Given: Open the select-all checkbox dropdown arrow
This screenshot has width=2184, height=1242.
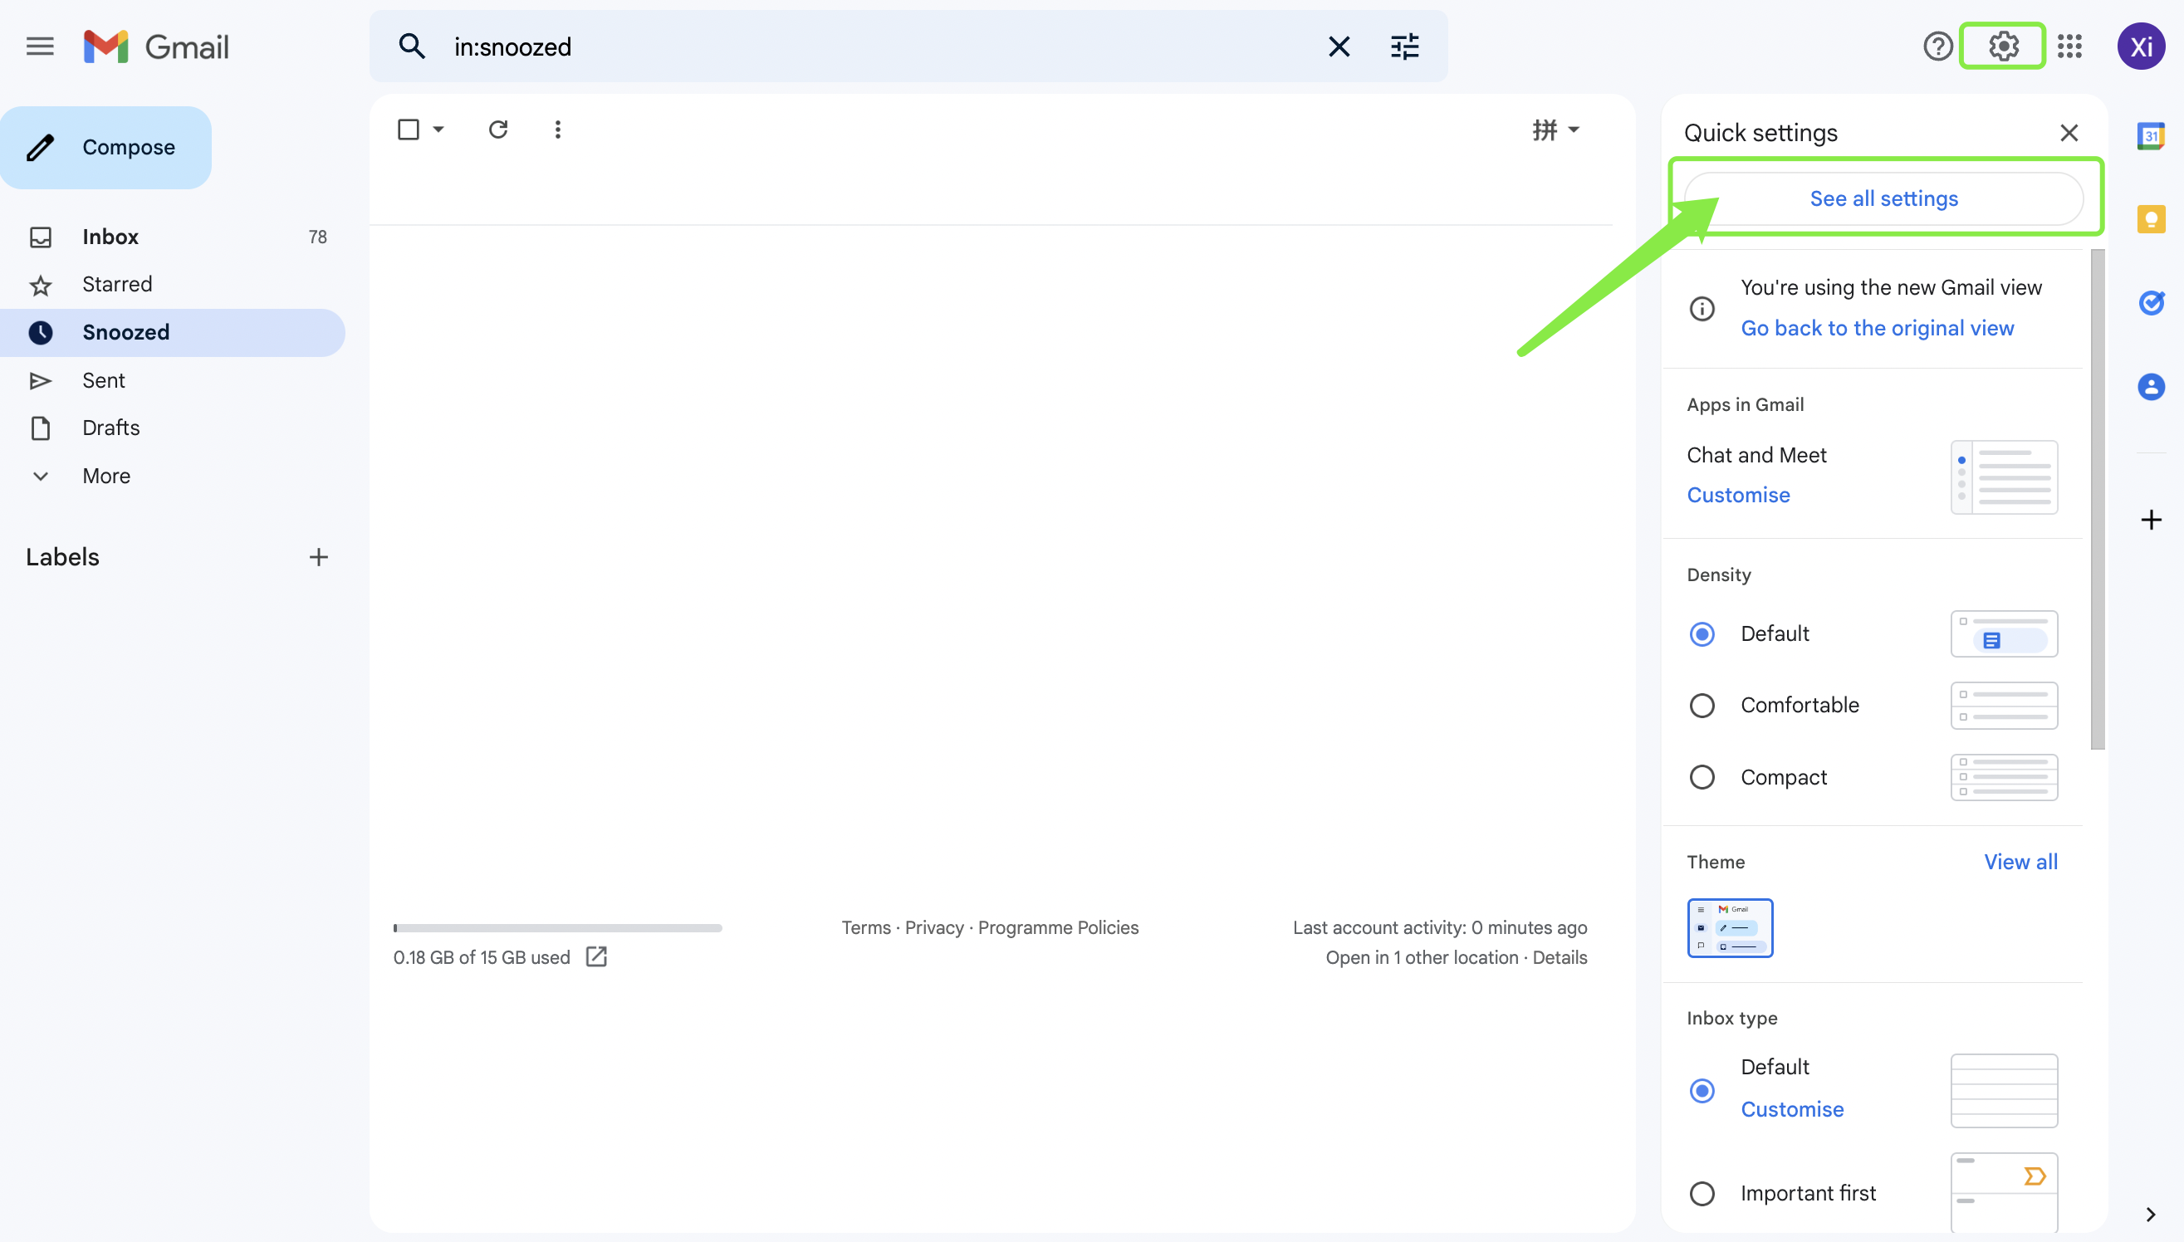Looking at the screenshot, I should click(x=438, y=130).
